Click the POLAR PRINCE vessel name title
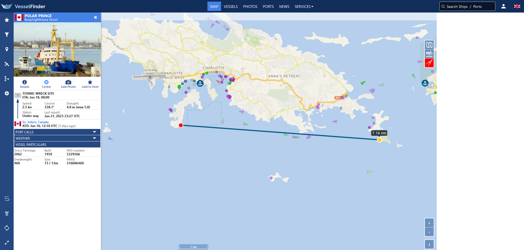 (x=38, y=16)
